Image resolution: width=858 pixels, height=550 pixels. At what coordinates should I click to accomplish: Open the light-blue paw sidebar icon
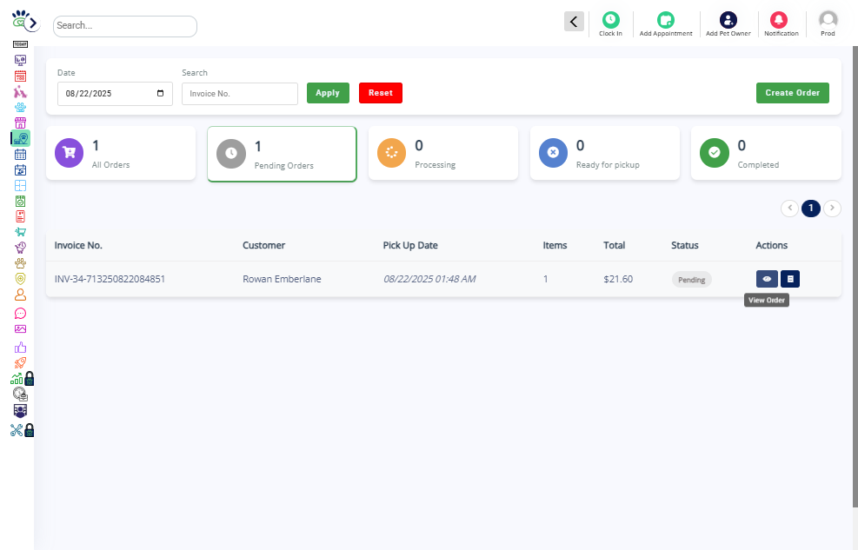tap(20, 107)
